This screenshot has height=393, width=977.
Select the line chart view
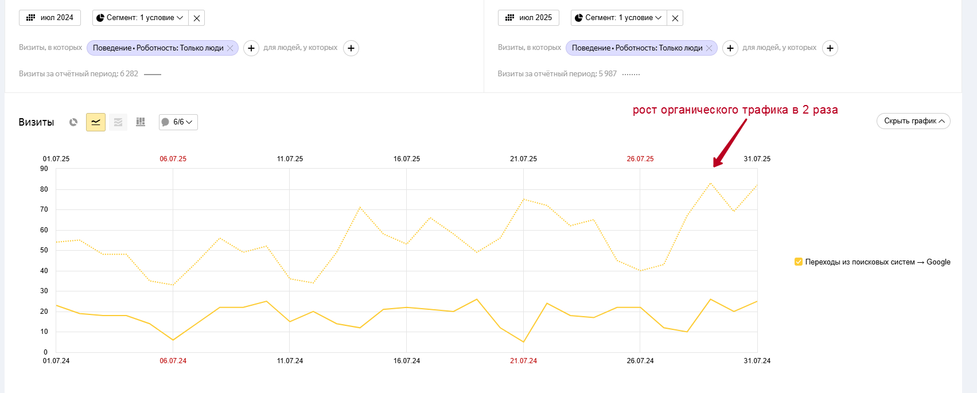[x=96, y=122]
